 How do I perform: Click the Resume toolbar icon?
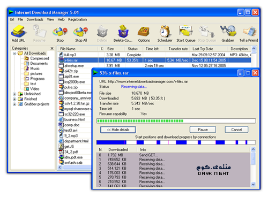pyautogui.click(x=39, y=32)
